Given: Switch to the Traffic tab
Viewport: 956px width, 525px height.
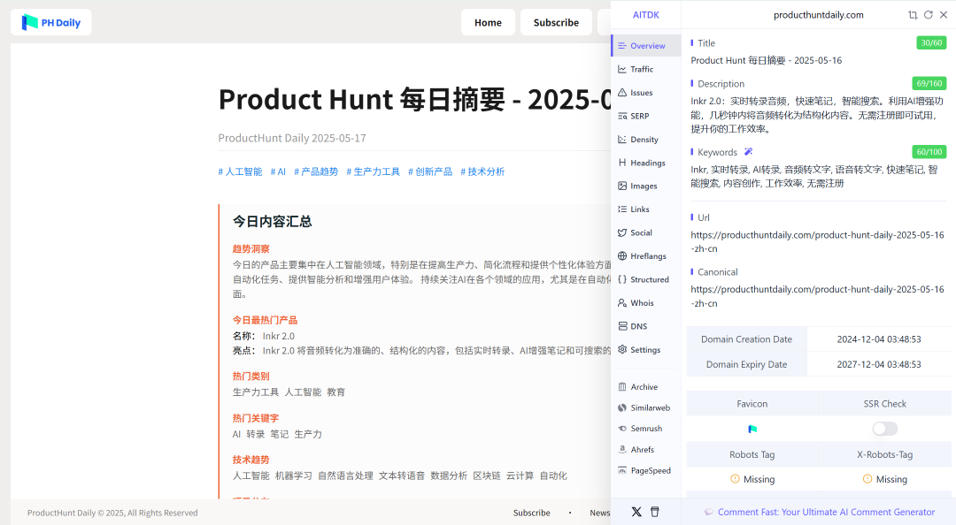Looking at the screenshot, I should pyautogui.click(x=645, y=70).
